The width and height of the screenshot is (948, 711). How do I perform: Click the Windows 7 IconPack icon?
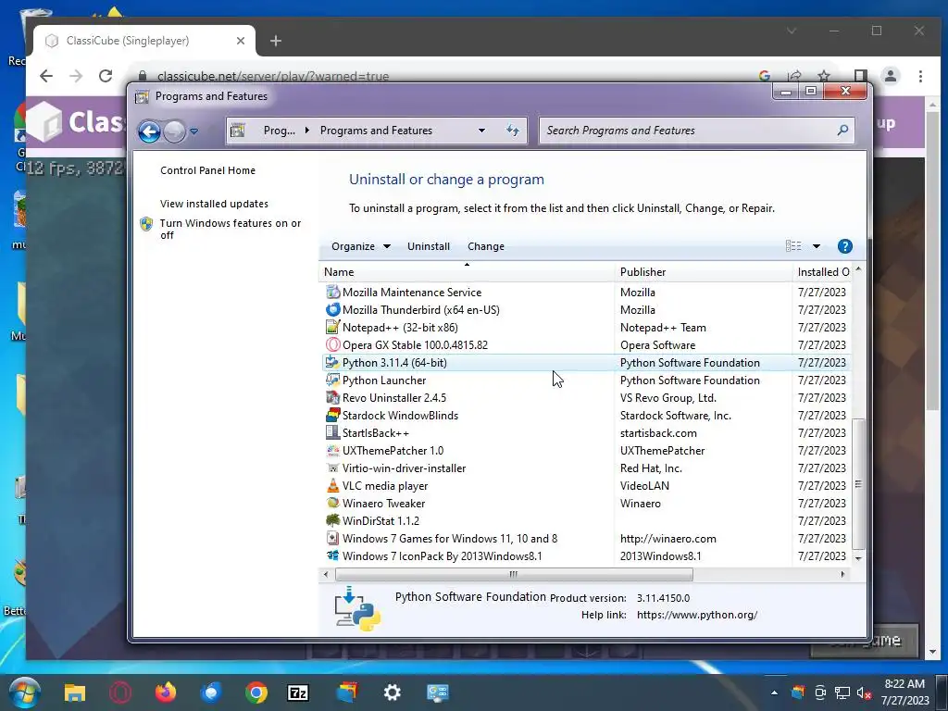coord(332,555)
